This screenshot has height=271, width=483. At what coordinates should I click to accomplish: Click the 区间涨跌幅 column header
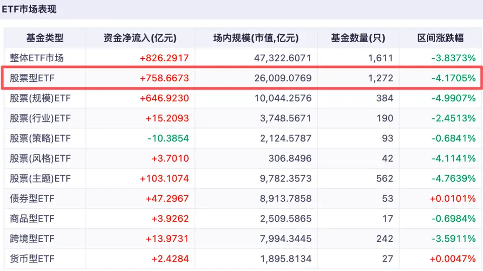coord(440,38)
